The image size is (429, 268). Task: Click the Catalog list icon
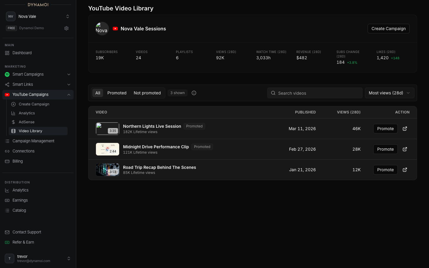pos(7,211)
